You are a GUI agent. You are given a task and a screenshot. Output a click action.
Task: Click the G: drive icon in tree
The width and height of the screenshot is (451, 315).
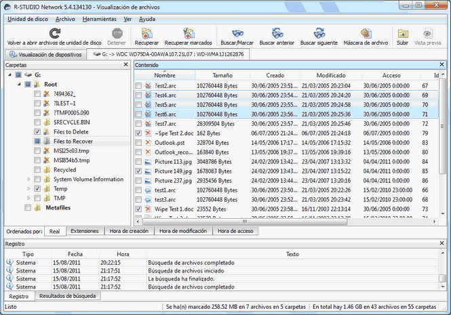tap(28, 75)
